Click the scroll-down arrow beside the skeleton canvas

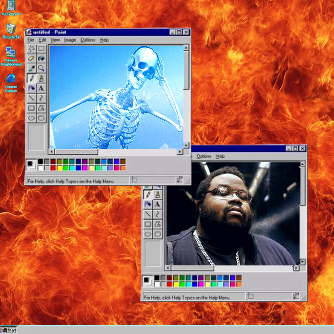coord(186,145)
